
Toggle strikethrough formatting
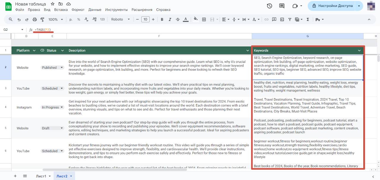178,20
